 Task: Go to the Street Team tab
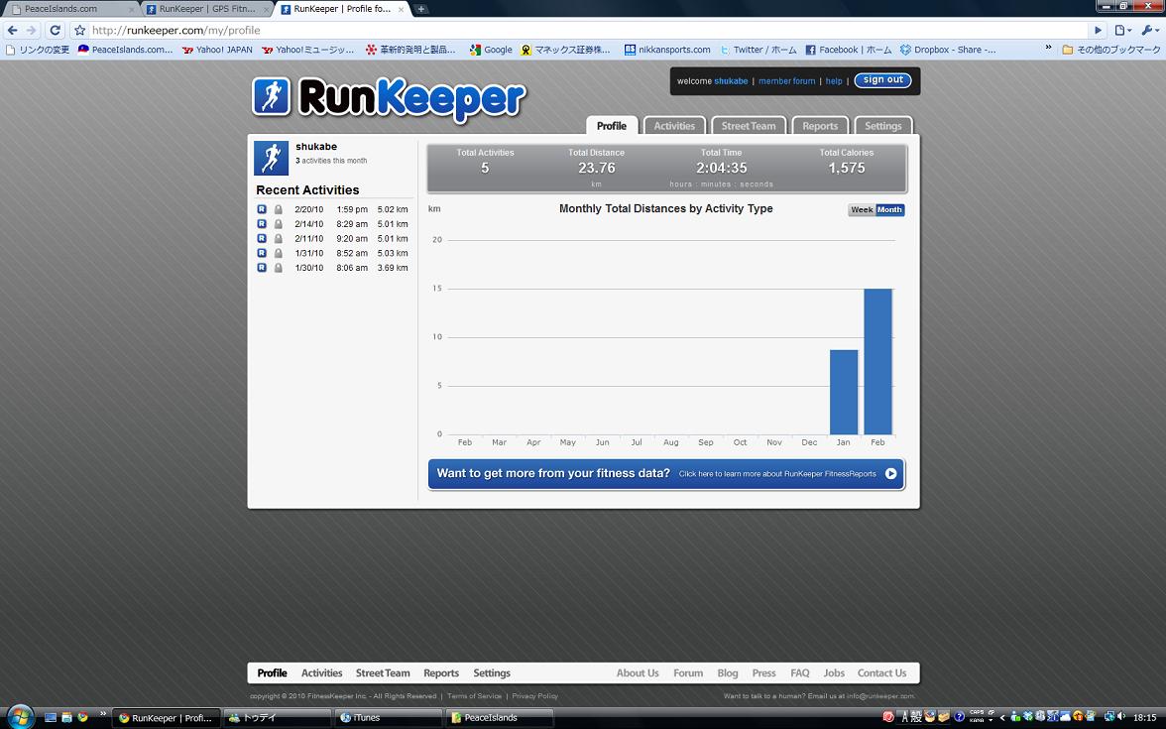tap(749, 126)
